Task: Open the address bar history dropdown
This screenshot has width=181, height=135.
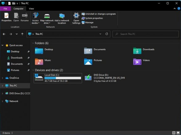Action: pyautogui.click(x=100, y=34)
